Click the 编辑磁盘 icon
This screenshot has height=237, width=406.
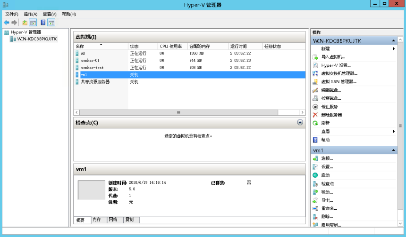(315, 90)
